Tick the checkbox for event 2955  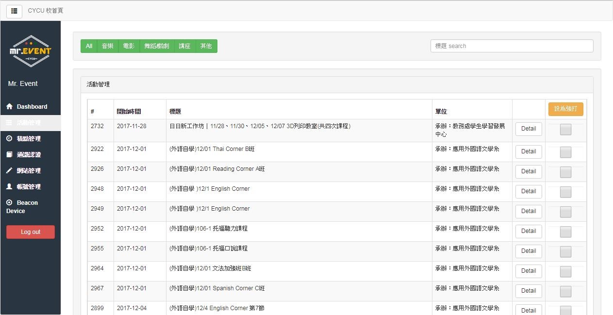pos(565,252)
